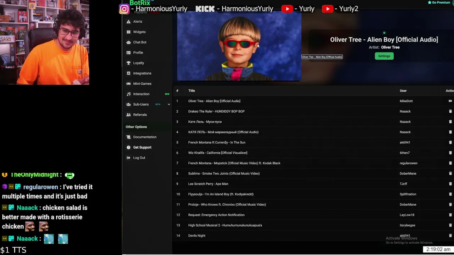The width and height of the screenshot is (454, 255).
Task: Open the Referrals section
Action: point(140,115)
